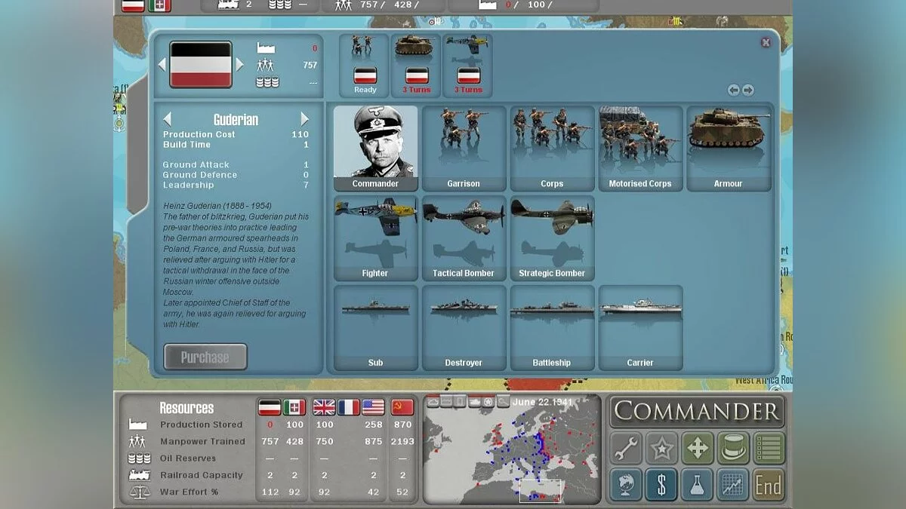Click the June 22.1941 date text
Screen dimensions: 906x509
click(542, 402)
